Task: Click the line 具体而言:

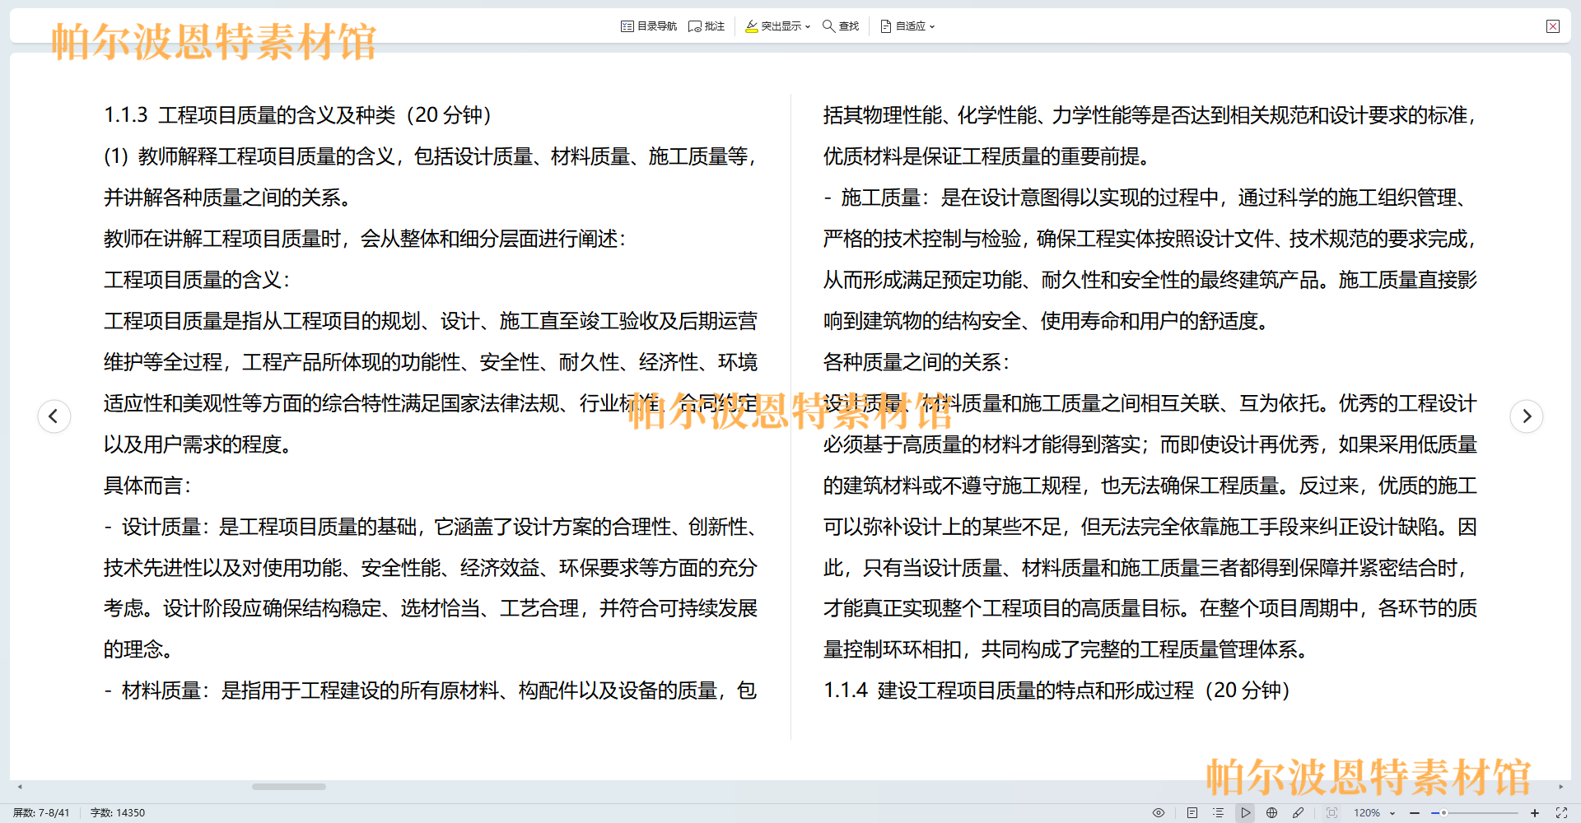Action: 147,486
